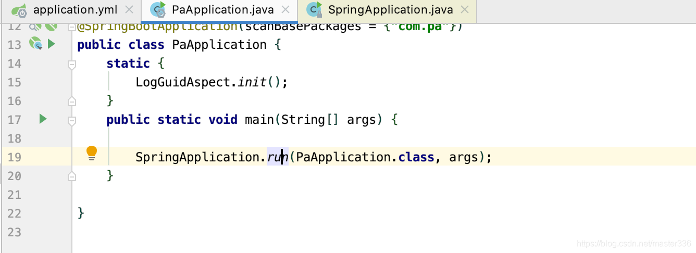
Task: Click the @SpringBootApplication annotation on line 12
Action: tap(157, 27)
